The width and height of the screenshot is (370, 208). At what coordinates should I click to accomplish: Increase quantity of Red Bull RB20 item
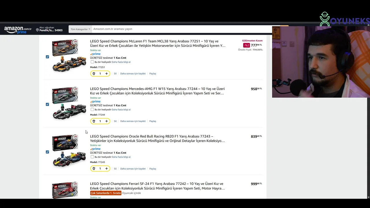coord(106,169)
